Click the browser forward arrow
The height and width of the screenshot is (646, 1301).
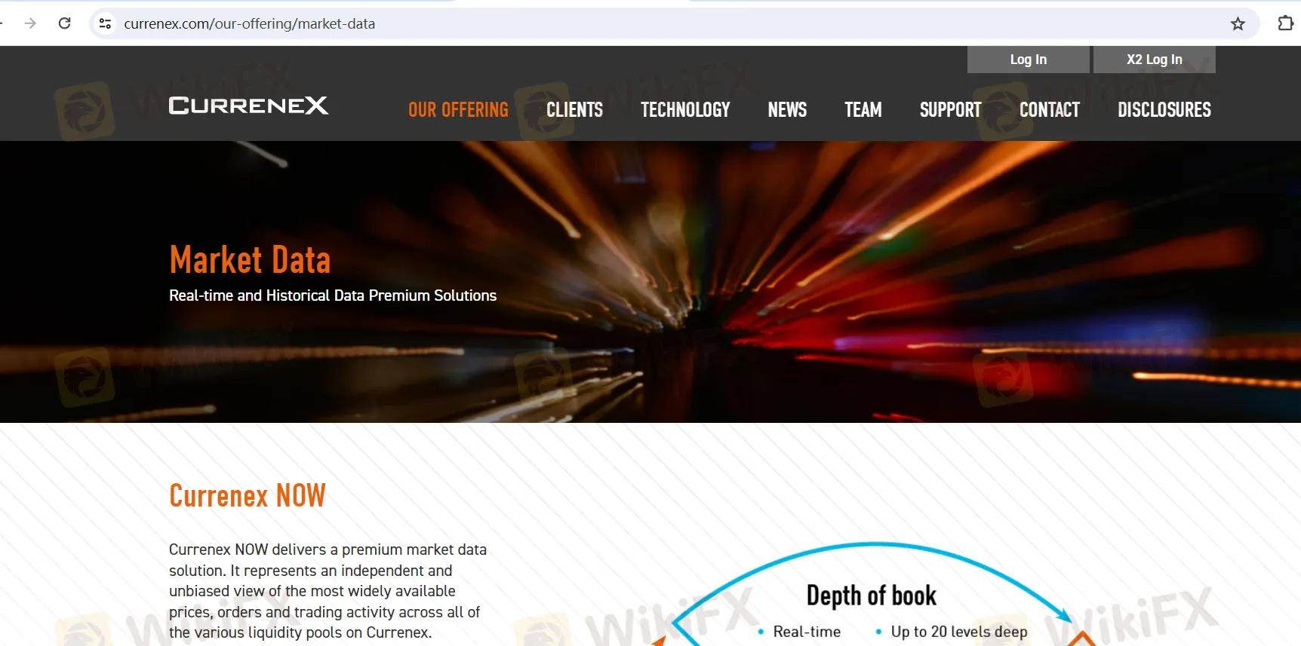coord(30,23)
